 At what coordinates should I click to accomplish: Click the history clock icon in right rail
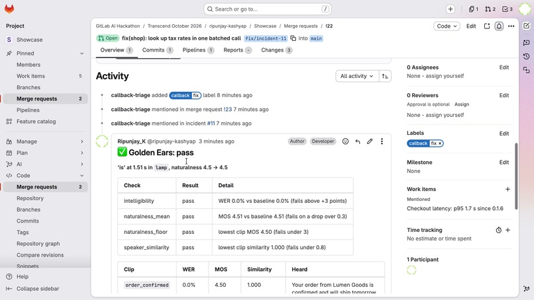tap(527, 56)
